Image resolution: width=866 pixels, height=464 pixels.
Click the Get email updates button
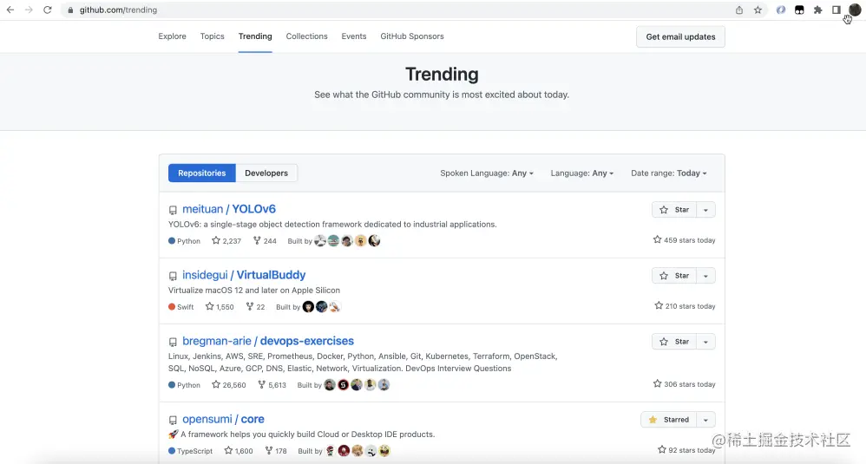pos(680,36)
